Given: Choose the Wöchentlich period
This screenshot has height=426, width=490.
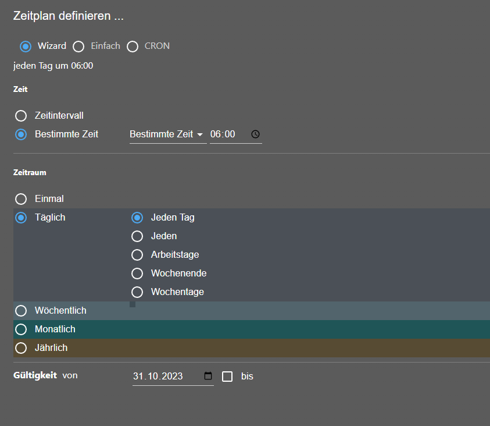Looking at the screenshot, I should point(21,311).
